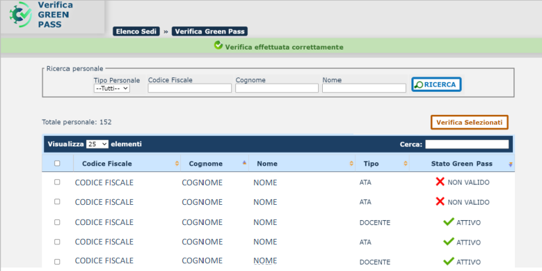The width and height of the screenshot is (542, 271).
Task: Click the RICERCA button
Action: [x=436, y=84]
